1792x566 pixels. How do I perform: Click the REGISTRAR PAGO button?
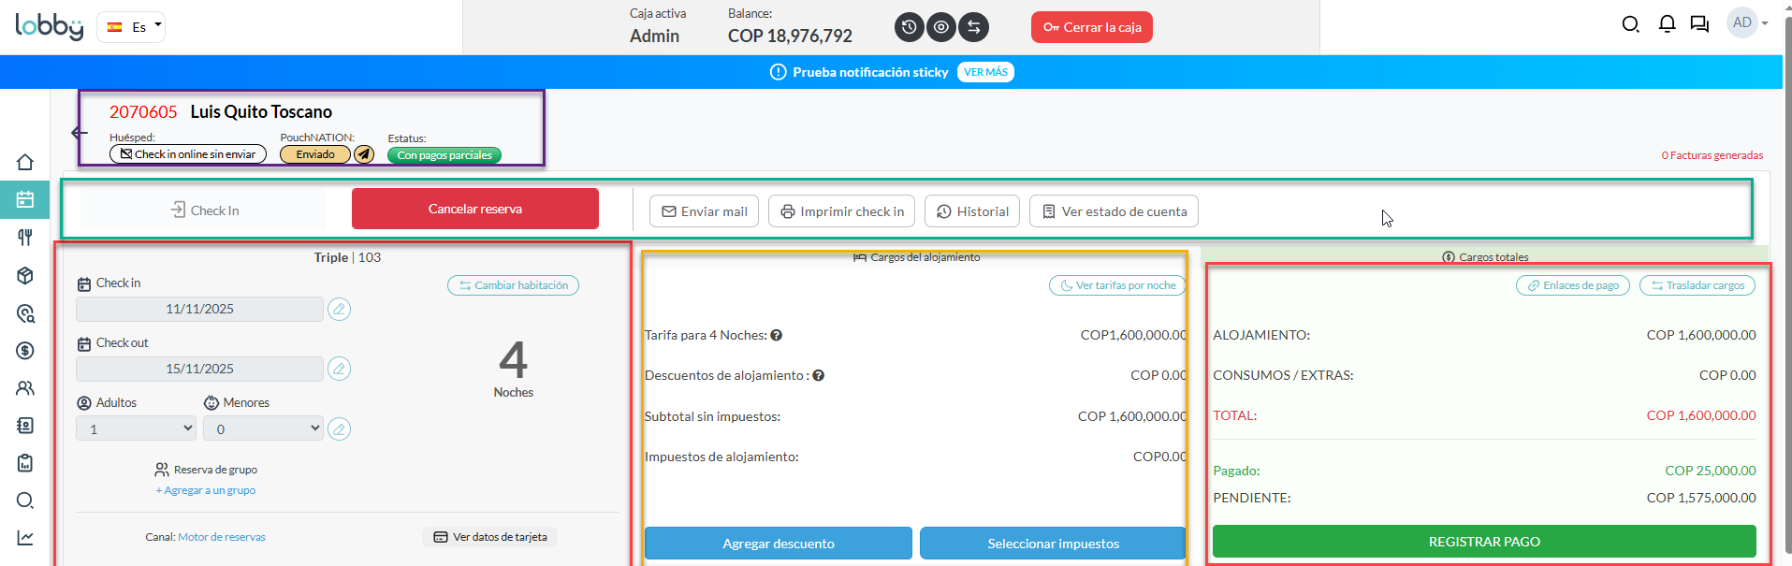point(1483,542)
